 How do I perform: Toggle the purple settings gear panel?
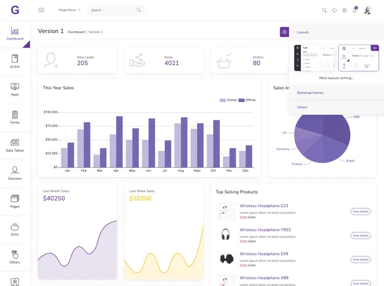pos(285,32)
